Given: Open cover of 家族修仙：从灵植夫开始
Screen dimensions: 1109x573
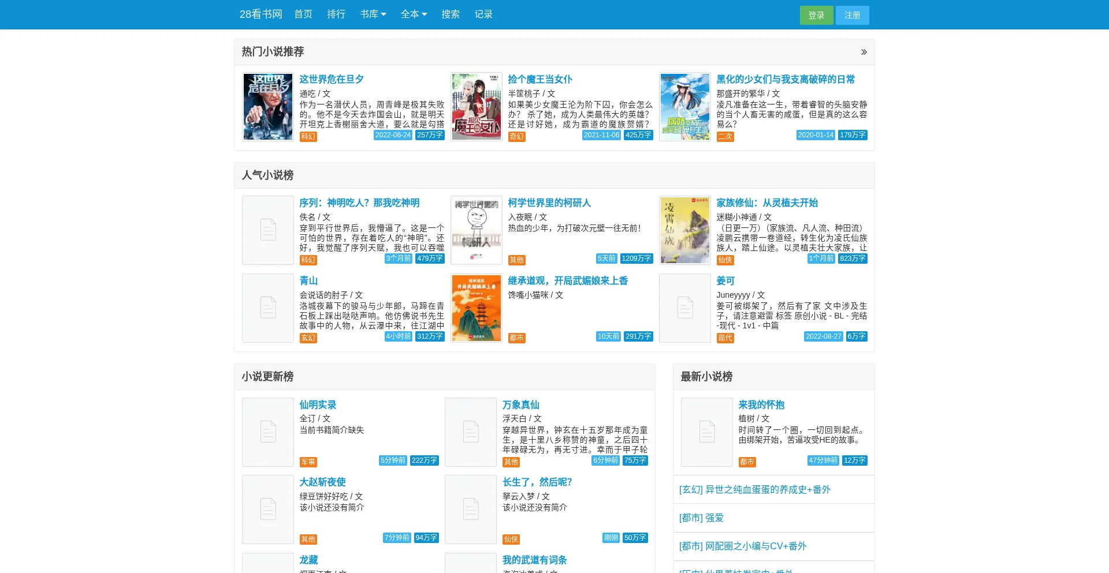Looking at the screenshot, I should tap(685, 230).
